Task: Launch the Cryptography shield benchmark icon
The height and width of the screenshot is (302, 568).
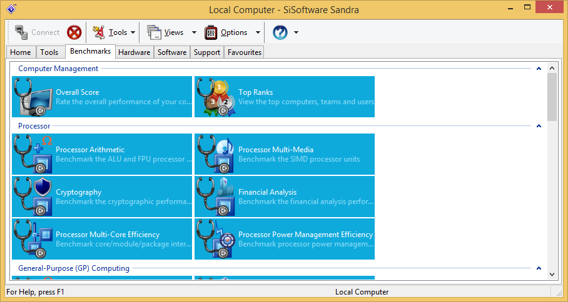Action: tap(33, 197)
